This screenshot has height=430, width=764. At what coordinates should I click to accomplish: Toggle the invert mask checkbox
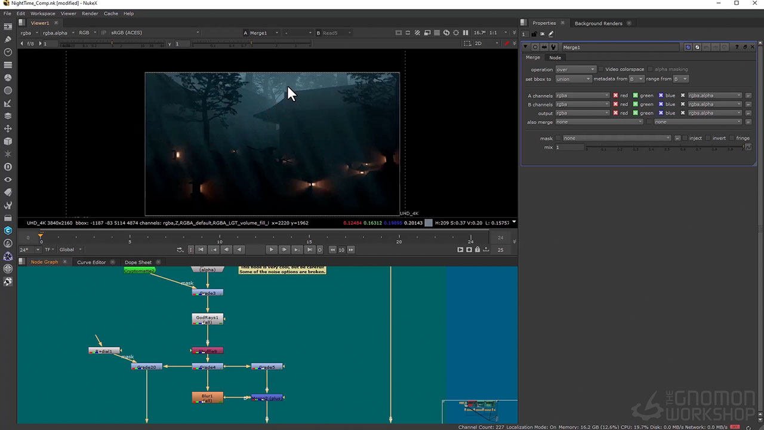point(708,138)
